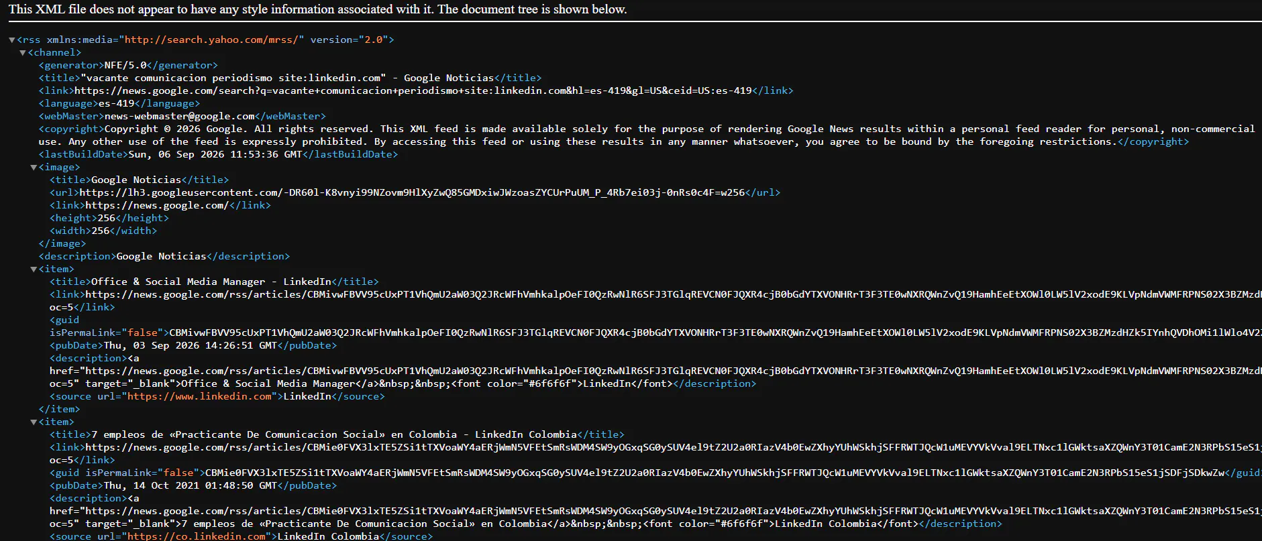Screen dimensions: 1262x541
Task: Select the generator line NFE/5.0
Action: (128, 66)
